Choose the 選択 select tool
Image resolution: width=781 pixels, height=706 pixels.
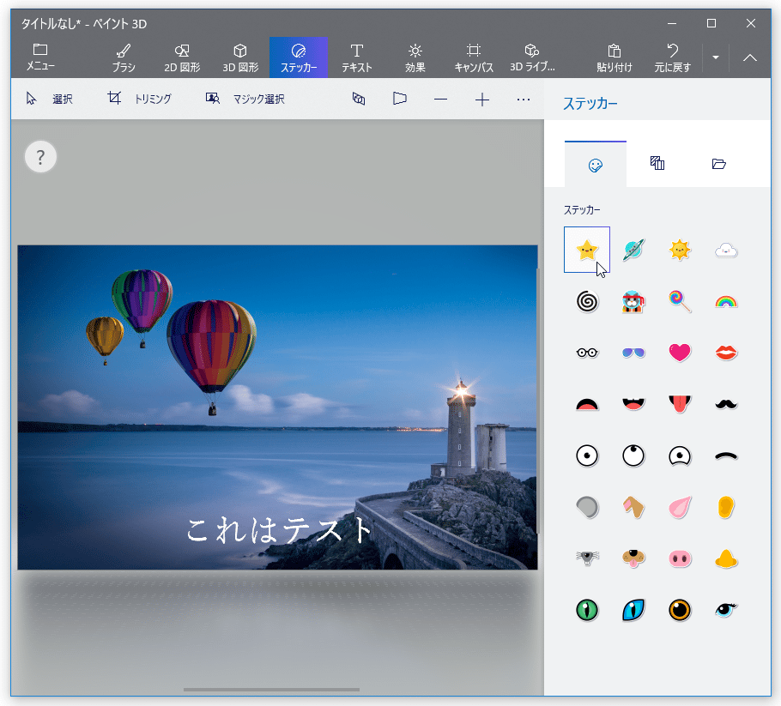(x=49, y=99)
